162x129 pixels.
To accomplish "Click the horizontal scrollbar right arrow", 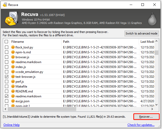I will [152, 109].
